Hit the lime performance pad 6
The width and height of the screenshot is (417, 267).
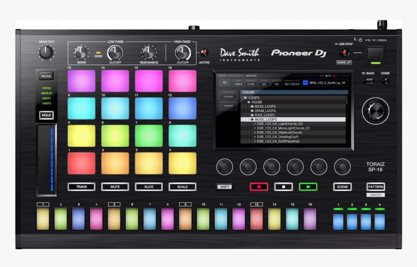click(115, 136)
